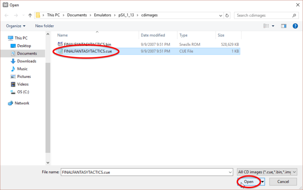Select the FINALFANTASYTACTICS.cue file
Viewport: 303px width, 190px height.
88,51
